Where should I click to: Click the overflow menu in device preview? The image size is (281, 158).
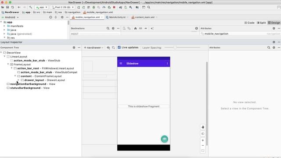click(x=167, y=63)
